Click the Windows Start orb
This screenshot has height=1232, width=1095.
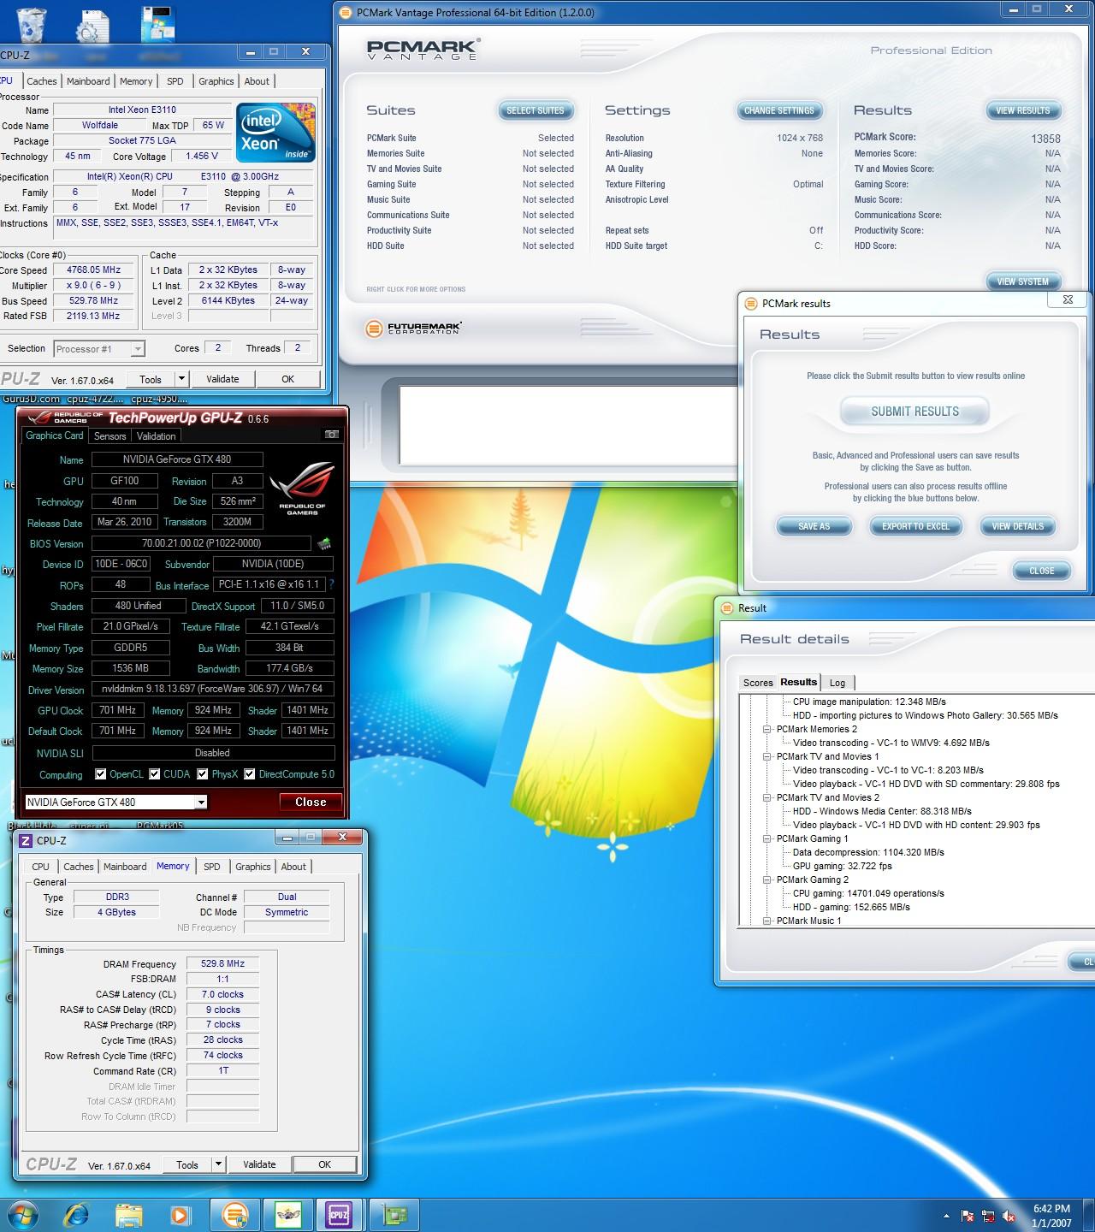22,1214
